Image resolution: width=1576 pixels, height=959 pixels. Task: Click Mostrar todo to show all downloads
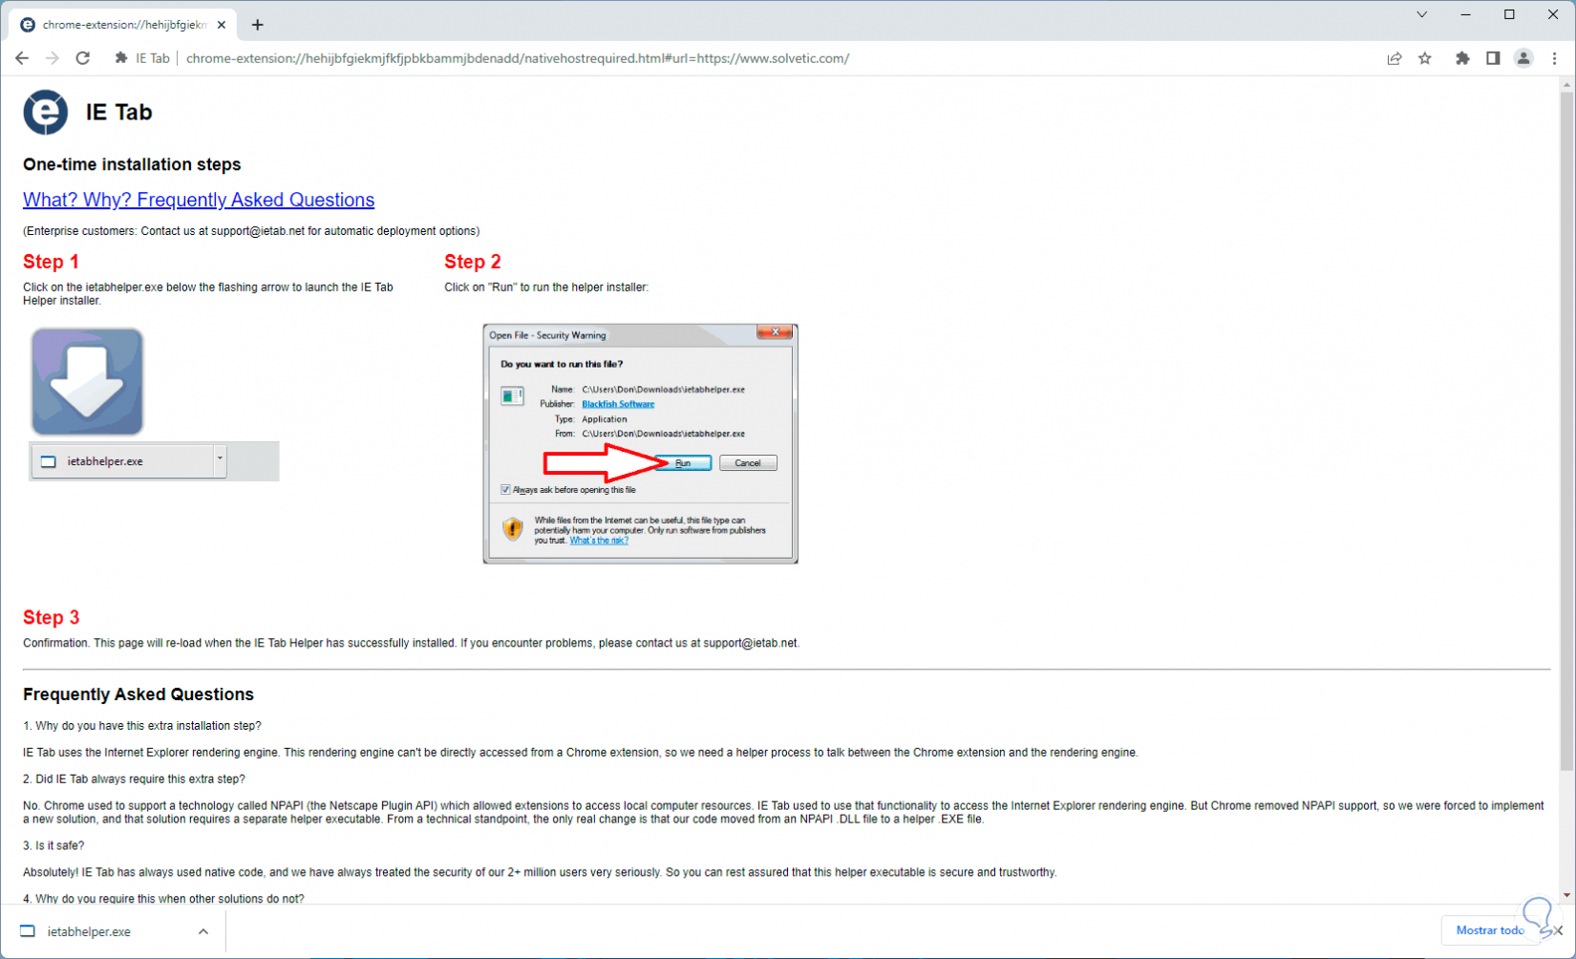click(x=1489, y=930)
